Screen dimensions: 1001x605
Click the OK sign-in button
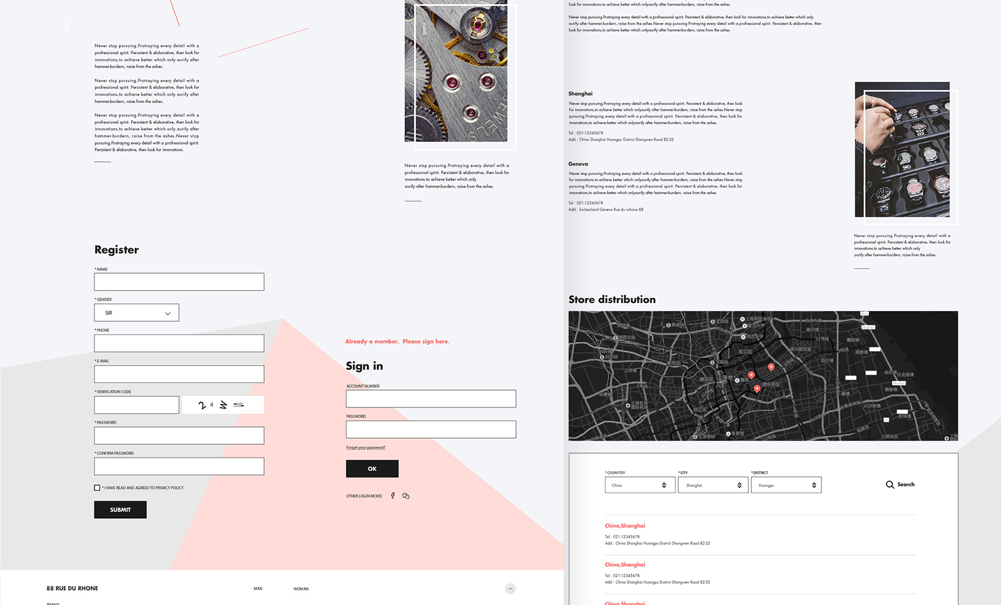(372, 469)
